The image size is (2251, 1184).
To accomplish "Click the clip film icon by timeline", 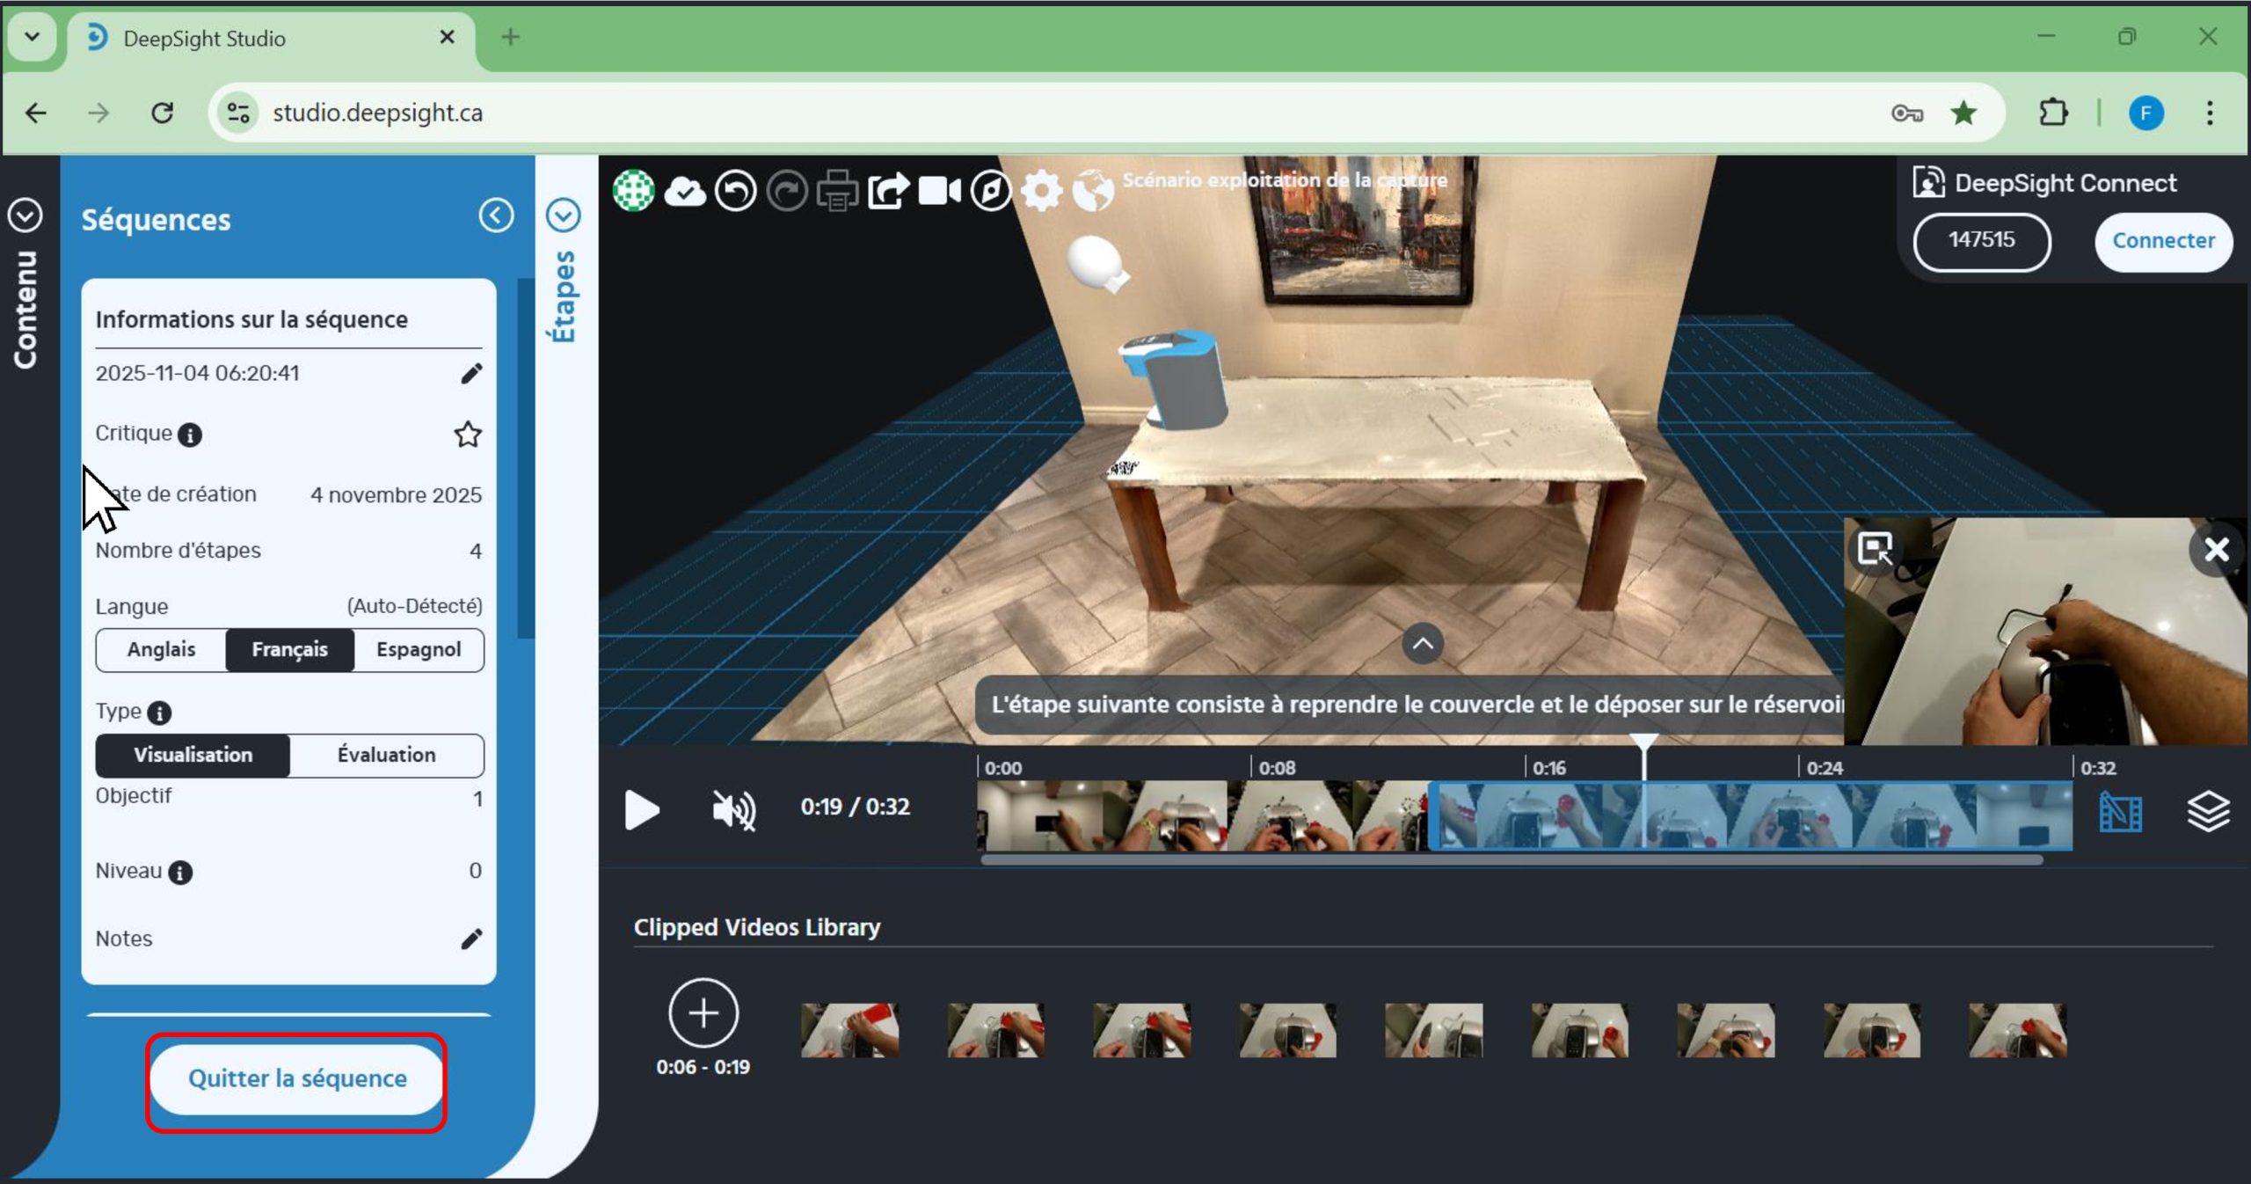I will tap(2120, 811).
